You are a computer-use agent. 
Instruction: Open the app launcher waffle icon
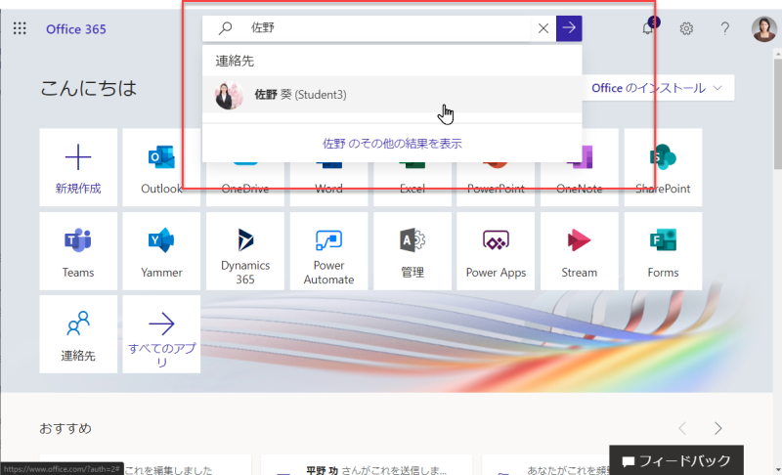(x=20, y=28)
